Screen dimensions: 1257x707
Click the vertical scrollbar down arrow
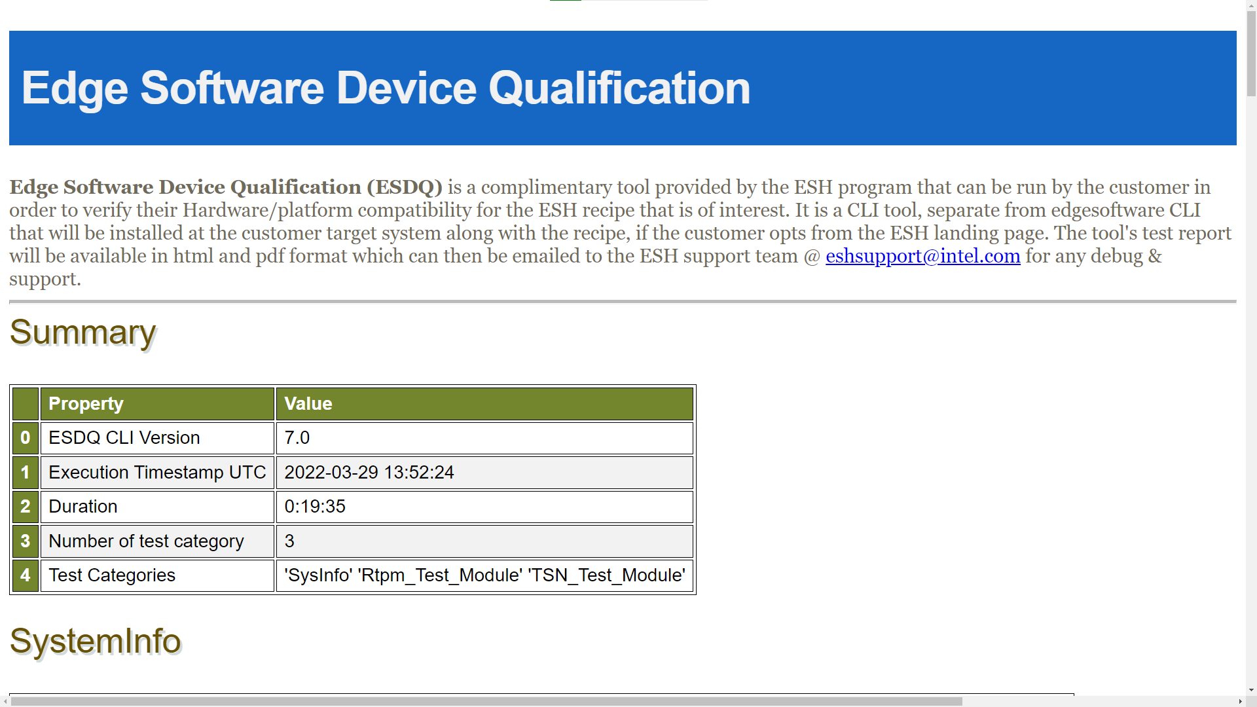click(1251, 690)
